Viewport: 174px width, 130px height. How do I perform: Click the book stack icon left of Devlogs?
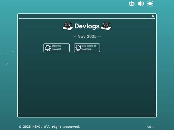click(x=68, y=26)
